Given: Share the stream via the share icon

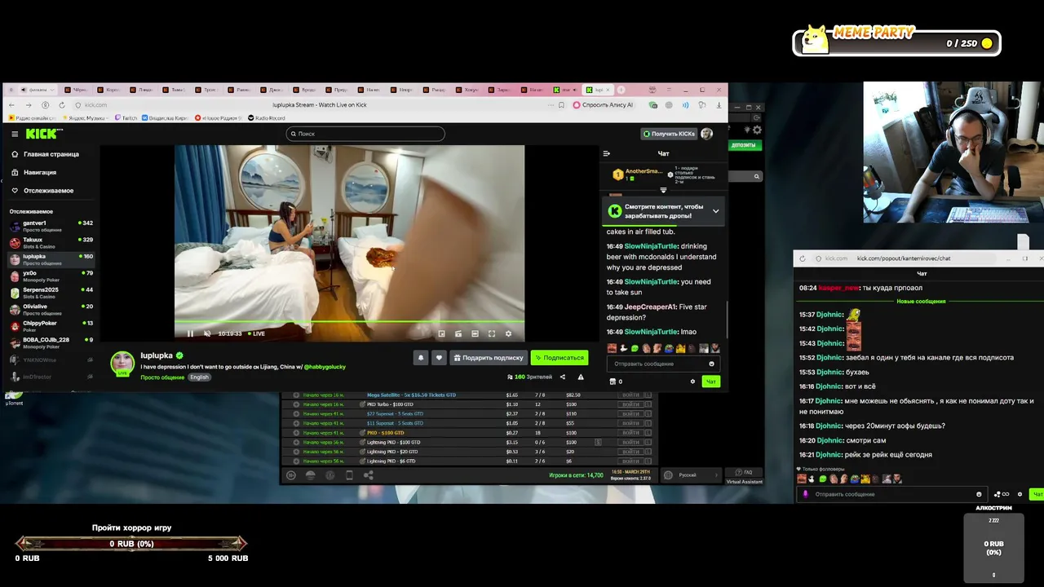Looking at the screenshot, I should 562,377.
